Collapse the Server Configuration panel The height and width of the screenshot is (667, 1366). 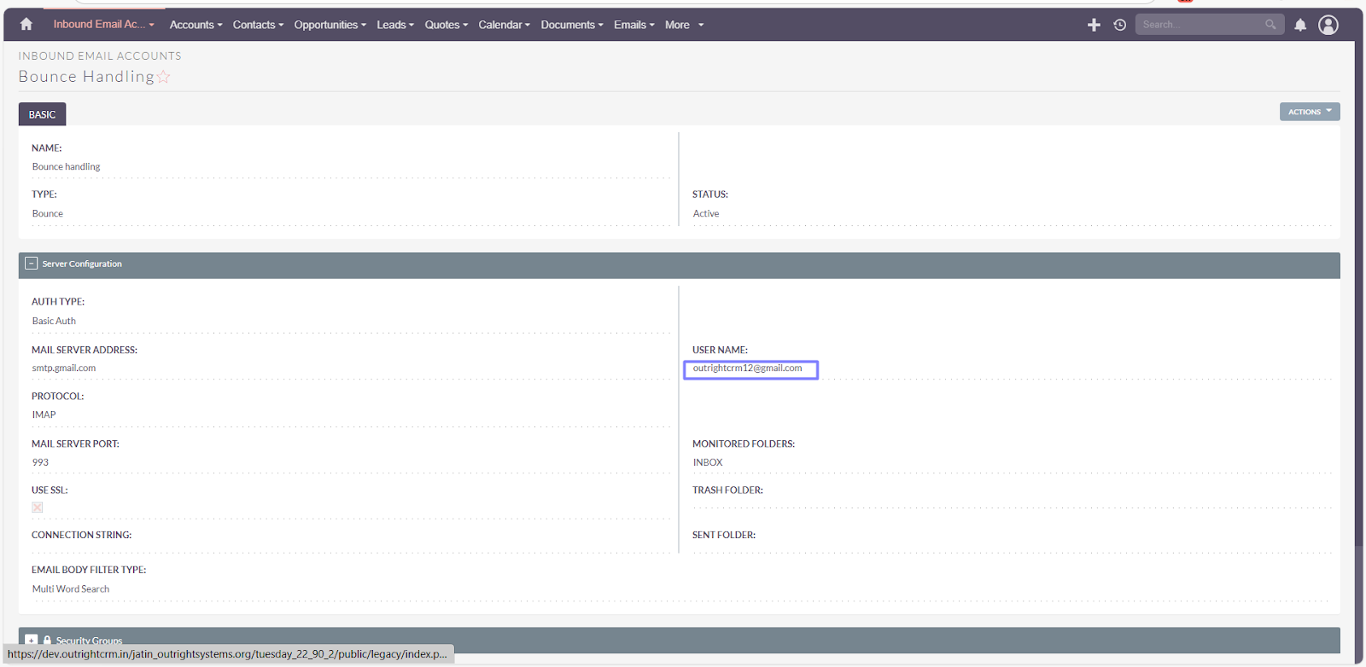tap(32, 264)
